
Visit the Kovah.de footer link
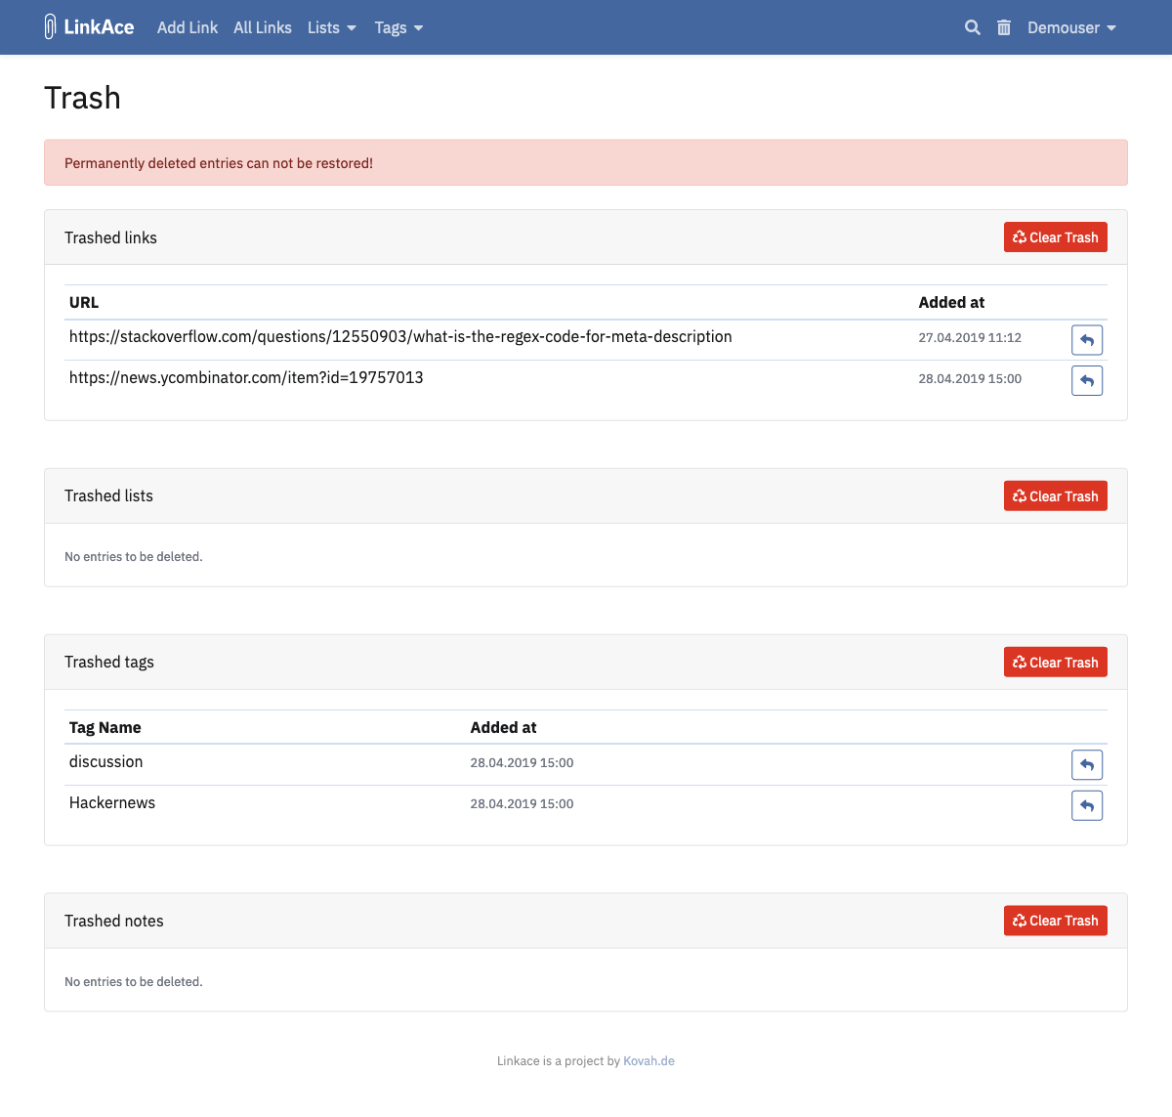(x=649, y=1060)
